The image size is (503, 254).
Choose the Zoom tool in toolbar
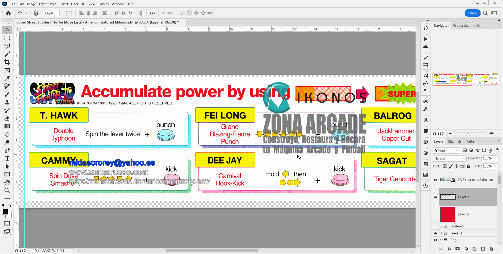click(7, 190)
